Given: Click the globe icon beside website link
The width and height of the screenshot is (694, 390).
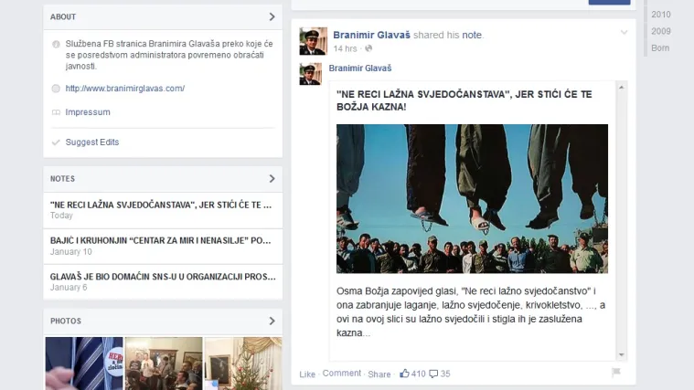Looking at the screenshot, I should tap(56, 89).
